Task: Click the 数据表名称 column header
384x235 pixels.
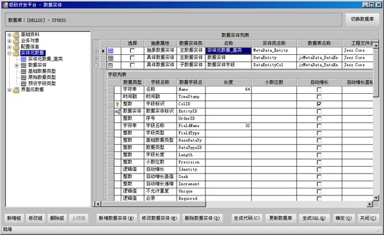Action: pos(319,43)
